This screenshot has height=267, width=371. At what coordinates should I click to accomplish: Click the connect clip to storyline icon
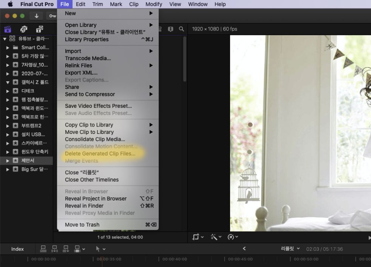(x=43, y=249)
